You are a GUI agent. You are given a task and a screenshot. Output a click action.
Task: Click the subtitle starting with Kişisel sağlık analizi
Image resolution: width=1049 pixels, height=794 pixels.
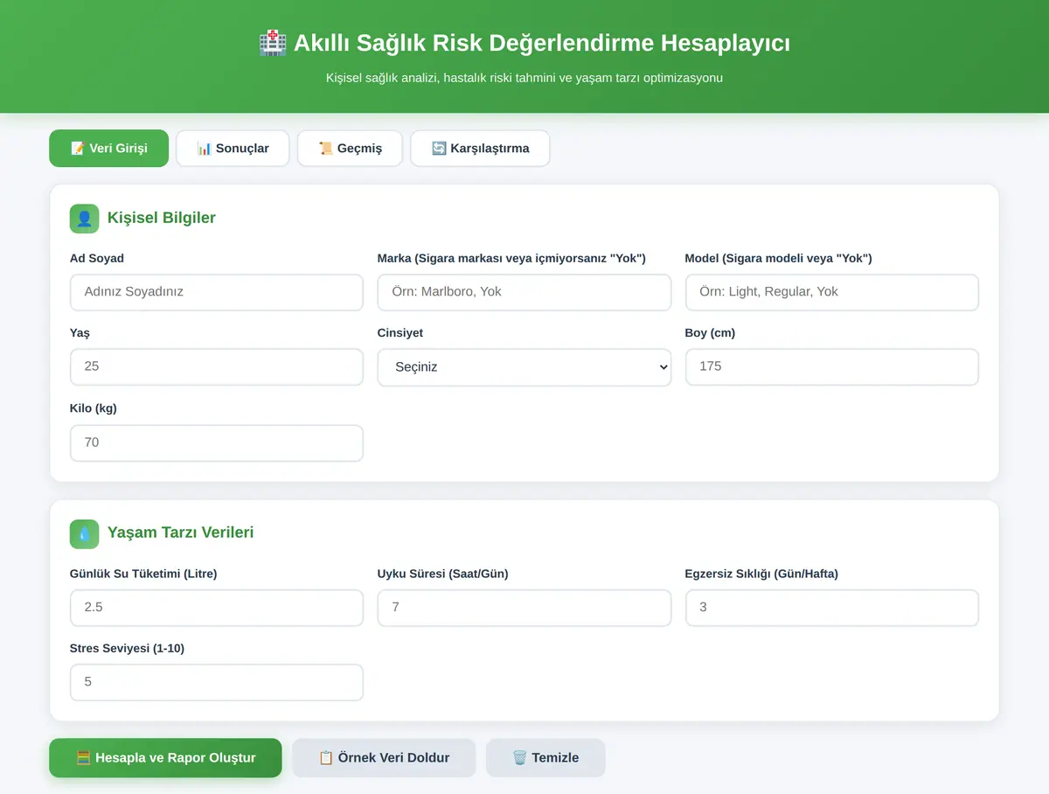point(524,78)
